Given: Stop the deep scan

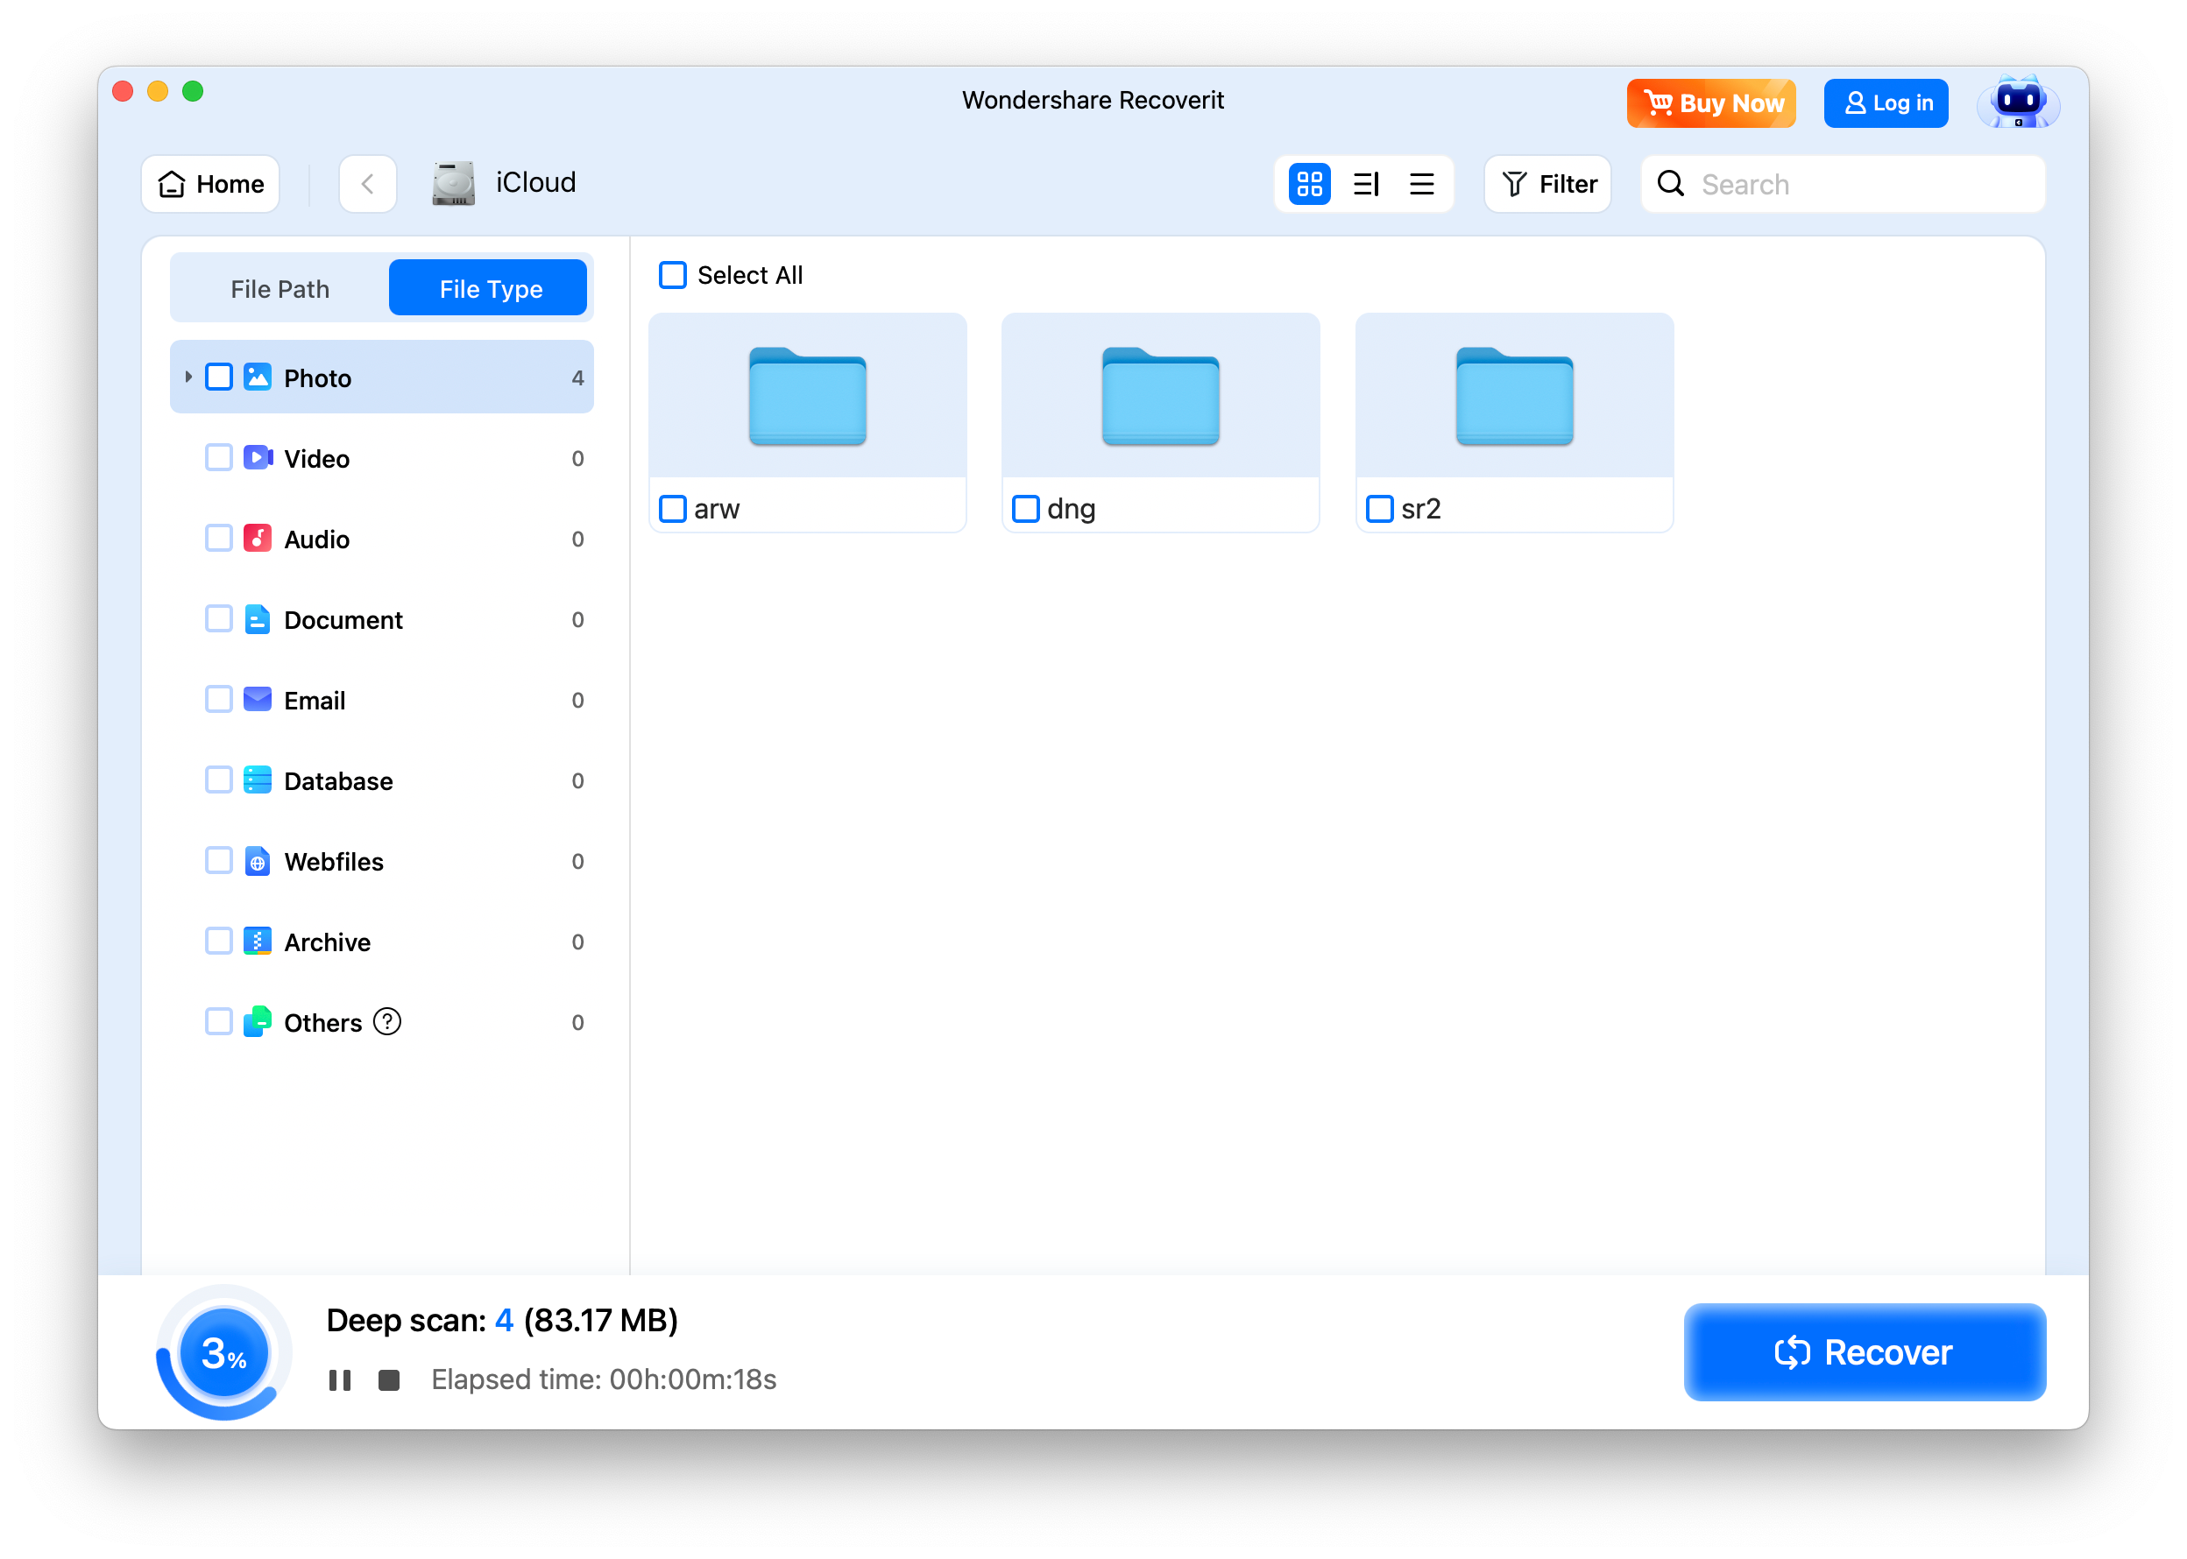Looking at the screenshot, I should click(389, 1380).
